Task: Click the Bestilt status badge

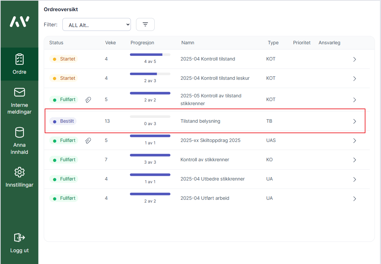Action: coord(63,121)
